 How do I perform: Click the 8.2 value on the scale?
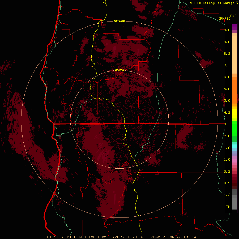point(227,53)
